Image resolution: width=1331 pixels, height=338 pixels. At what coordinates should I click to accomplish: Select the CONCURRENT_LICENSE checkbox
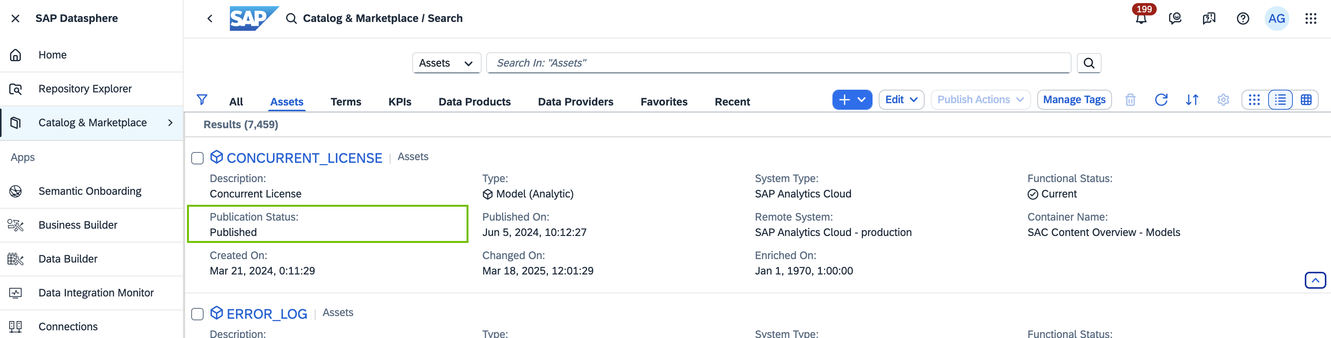pos(197,158)
